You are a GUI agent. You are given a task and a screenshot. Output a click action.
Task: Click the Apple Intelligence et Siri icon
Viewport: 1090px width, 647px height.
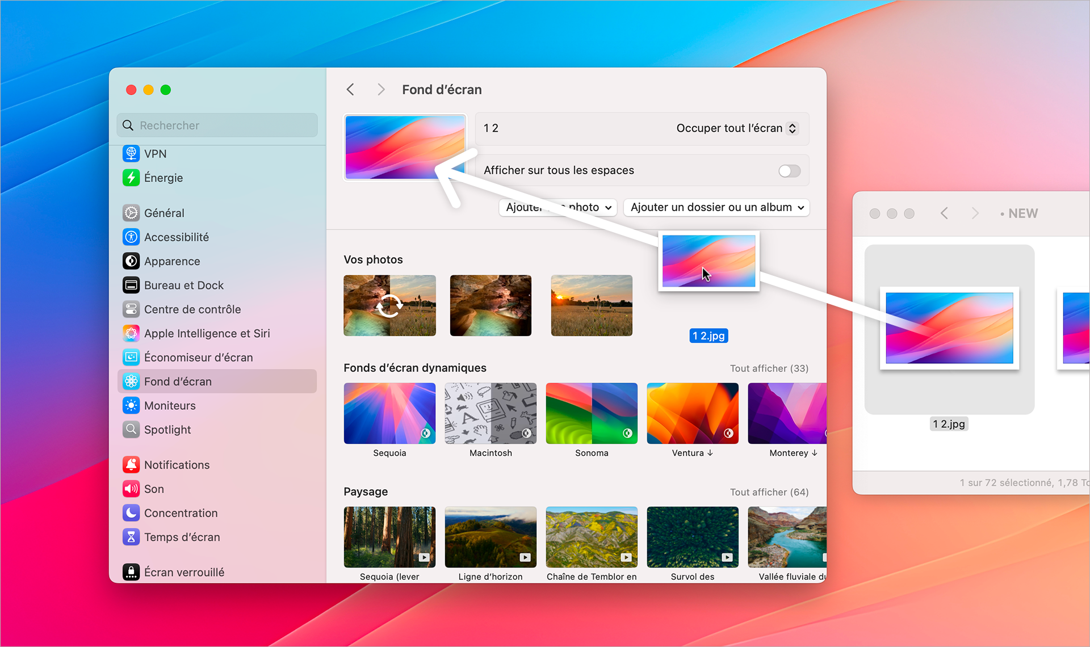click(131, 333)
